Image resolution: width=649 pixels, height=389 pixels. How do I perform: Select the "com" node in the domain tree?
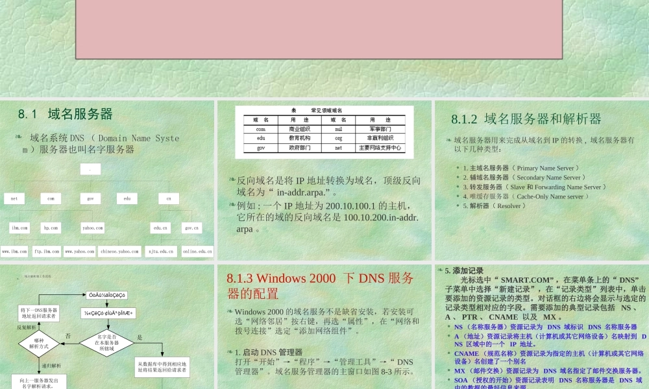click(51, 198)
